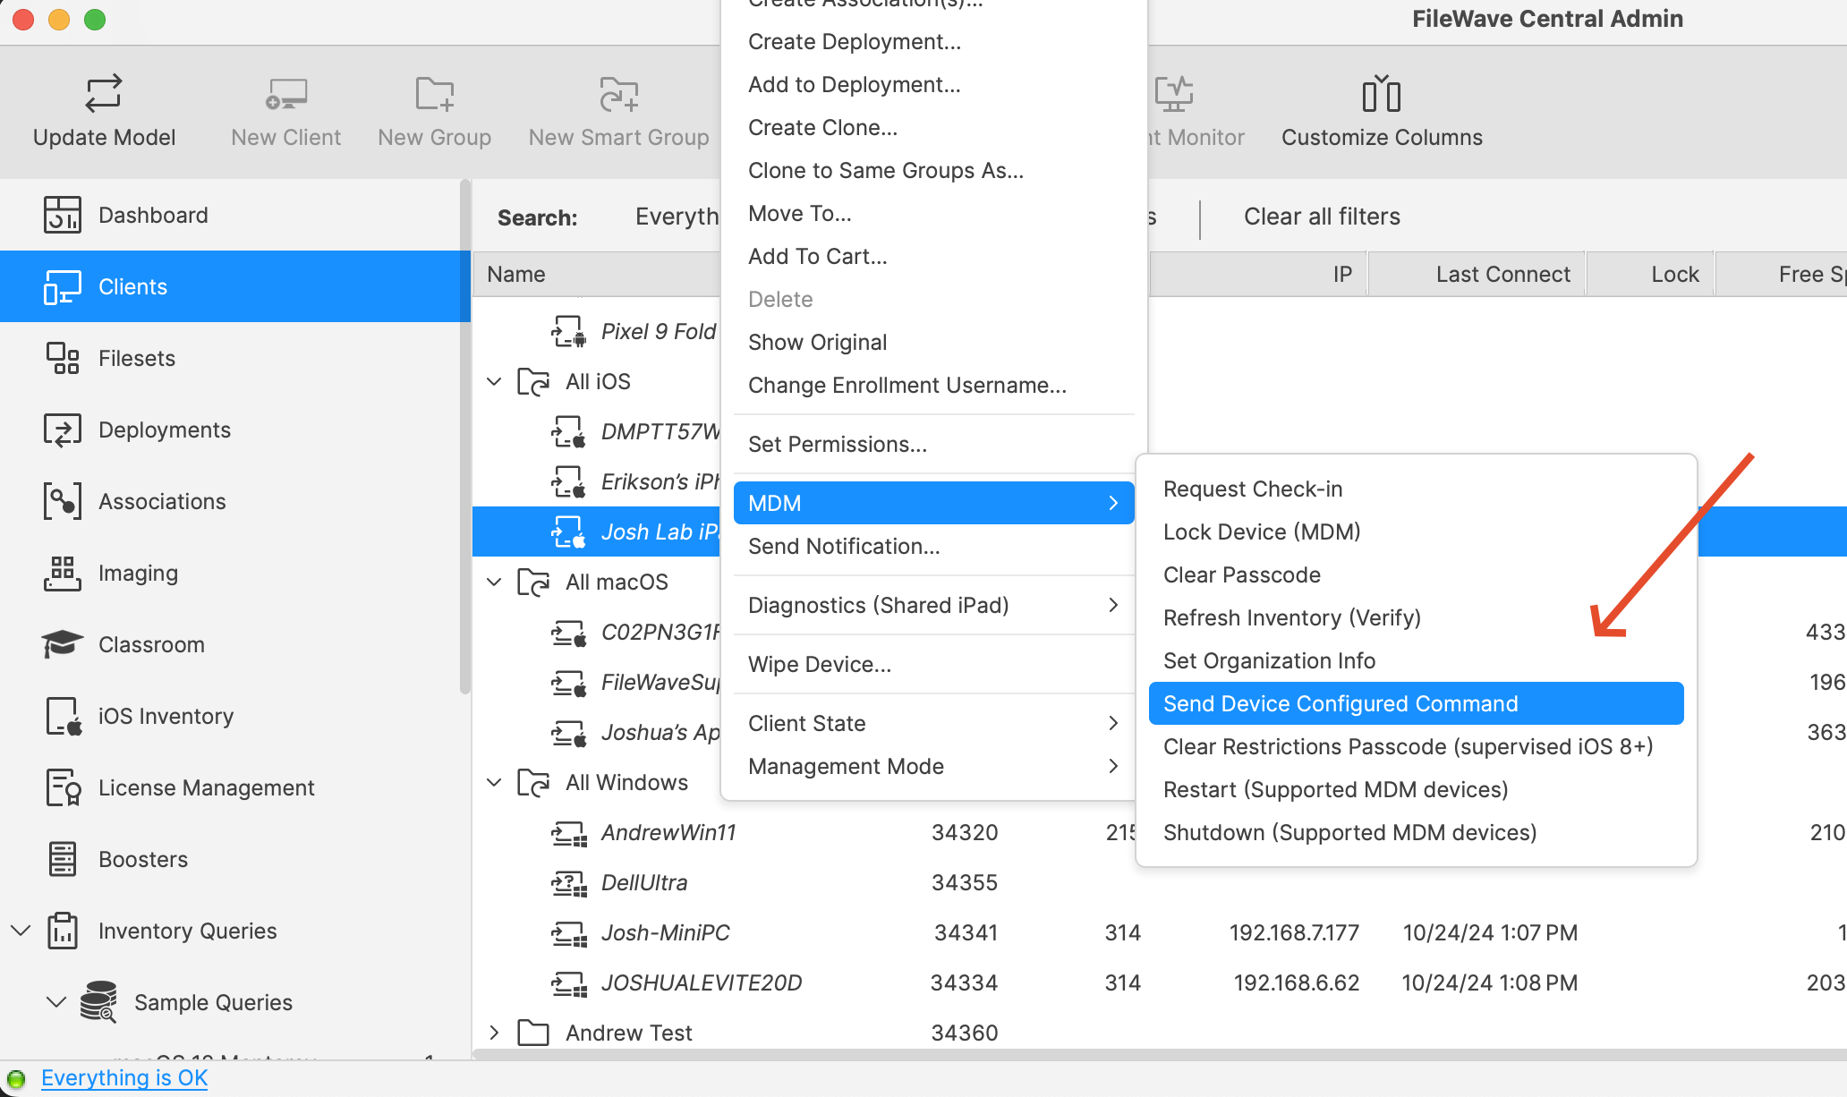The image size is (1847, 1097).
Task: Choose Lock Device (MDM)
Action: pyautogui.click(x=1416, y=532)
